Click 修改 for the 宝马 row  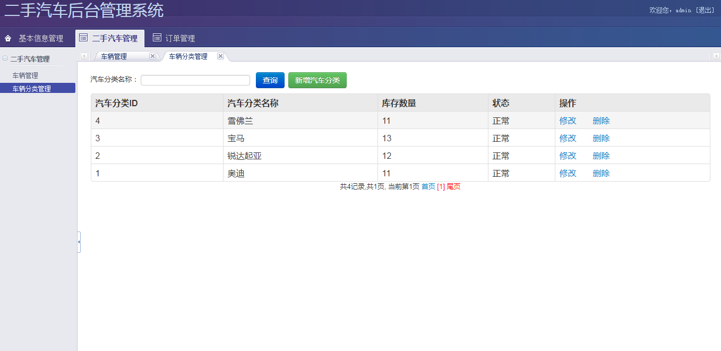click(x=568, y=138)
